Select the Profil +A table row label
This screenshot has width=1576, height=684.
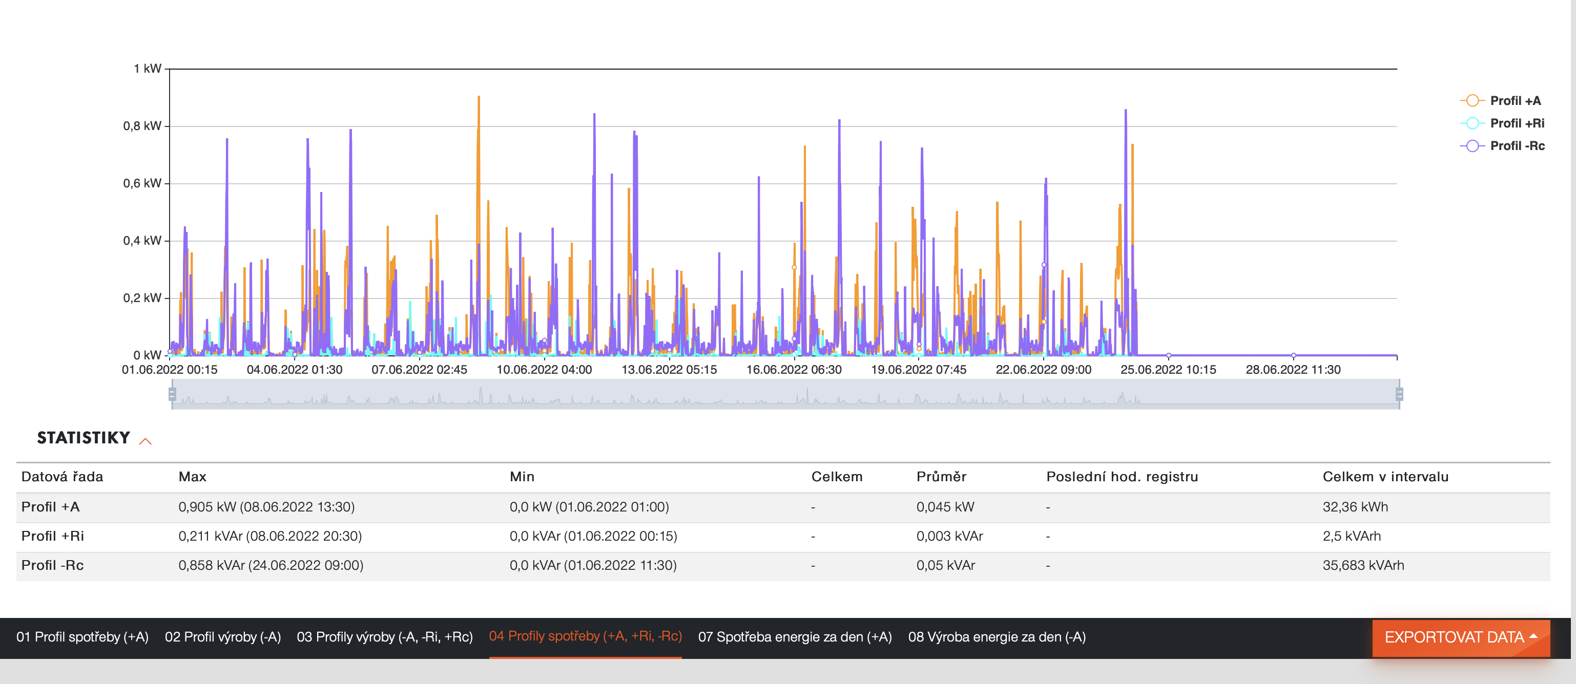pyautogui.click(x=51, y=507)
